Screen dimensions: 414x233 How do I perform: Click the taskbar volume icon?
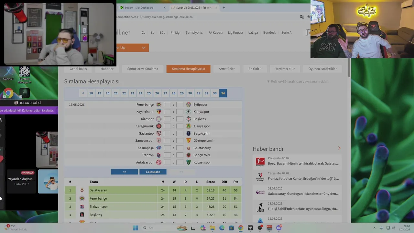pos(394,228)
